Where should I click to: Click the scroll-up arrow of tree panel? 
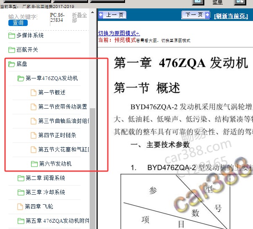click(92, 12)
